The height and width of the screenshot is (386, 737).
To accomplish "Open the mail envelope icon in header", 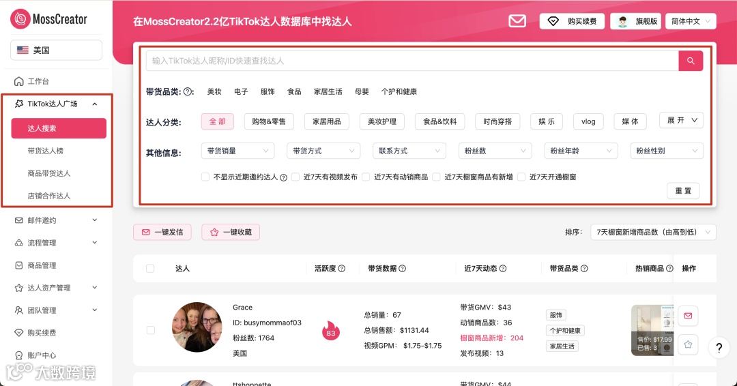I will point(517,21).
